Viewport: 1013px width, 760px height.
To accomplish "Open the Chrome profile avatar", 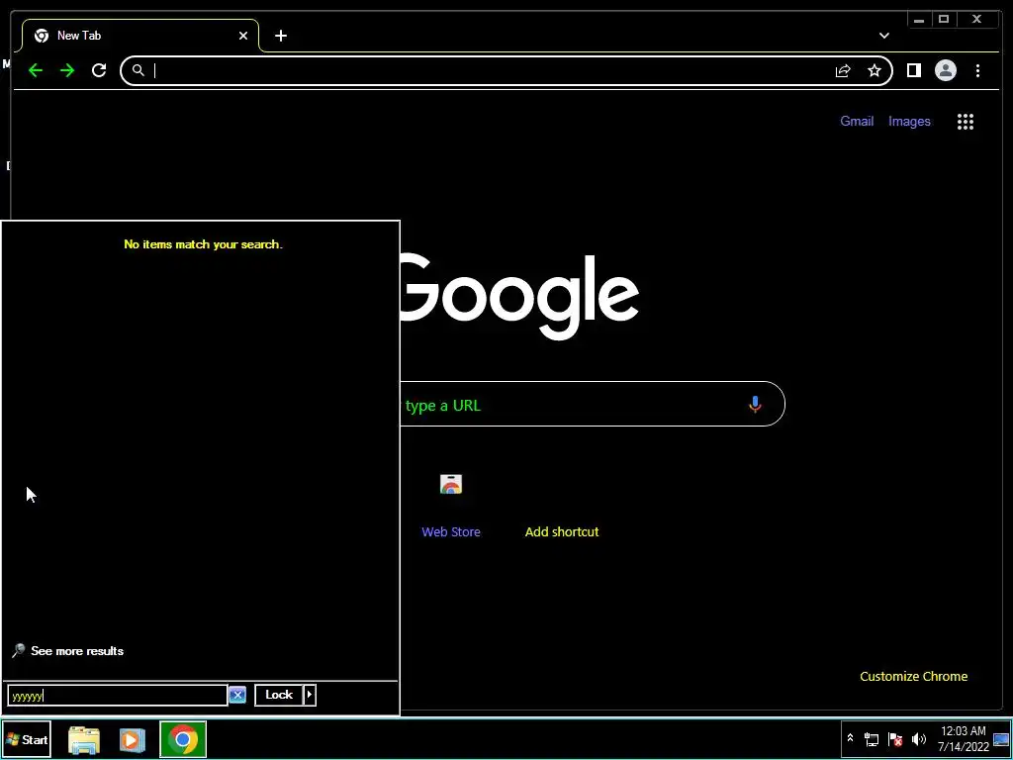I will [945, 70].
